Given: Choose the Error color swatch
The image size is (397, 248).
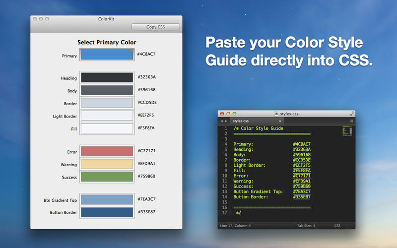Looking at the screenshot, I should (x=107, y=151).
